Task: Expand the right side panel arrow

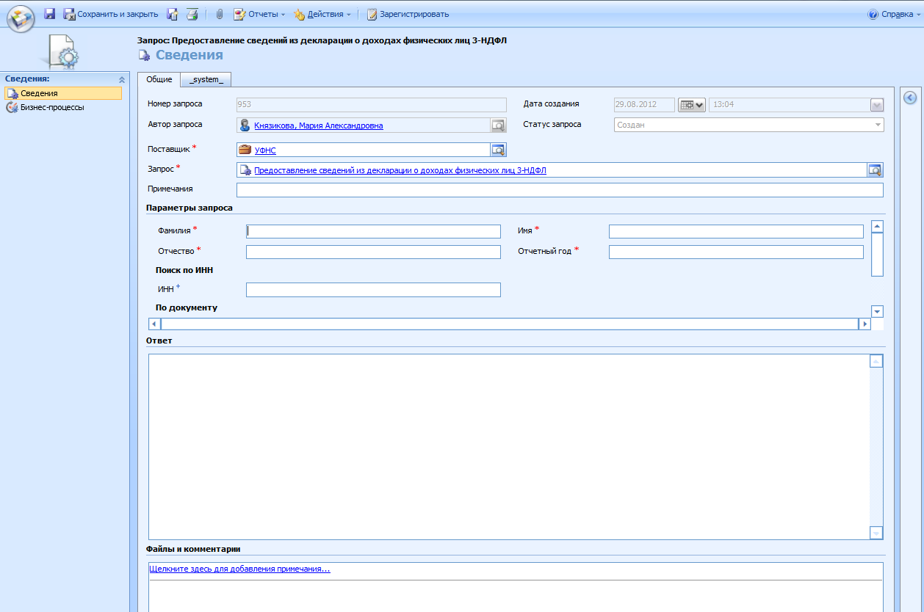Action: coord(909,98)
